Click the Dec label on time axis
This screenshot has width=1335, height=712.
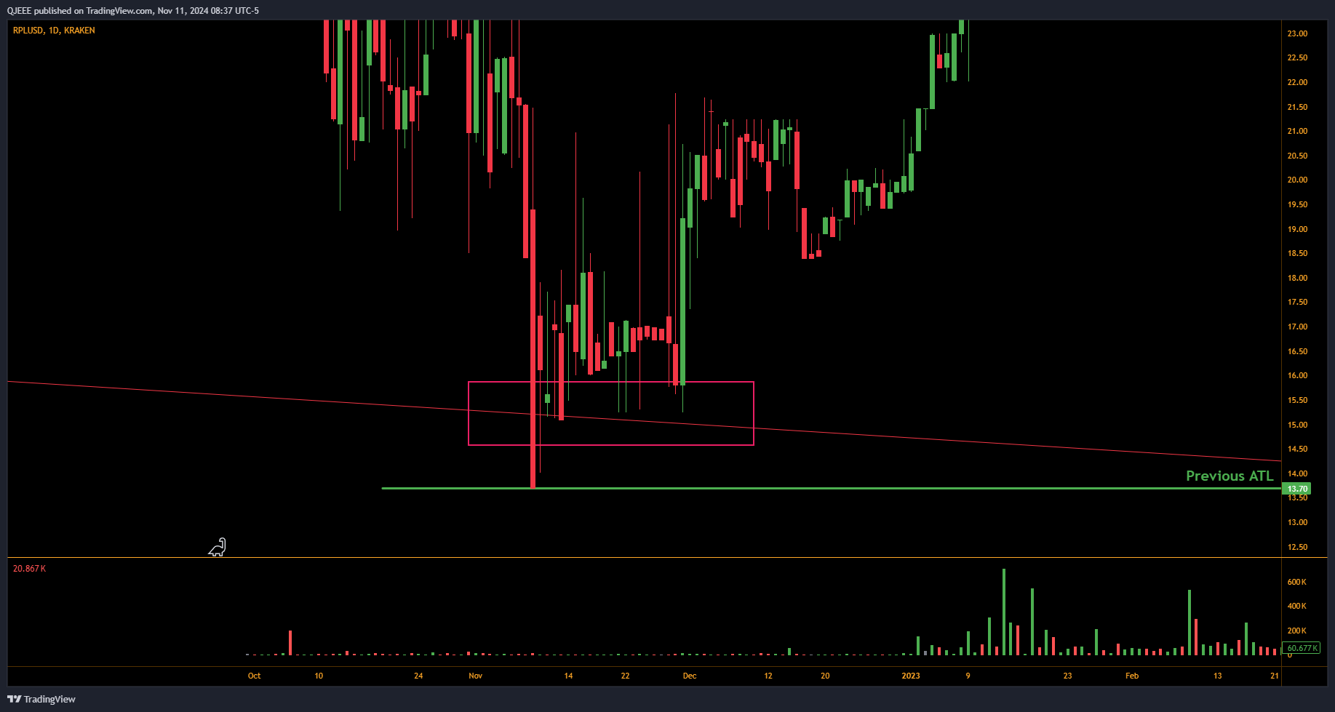pos(690,676)
